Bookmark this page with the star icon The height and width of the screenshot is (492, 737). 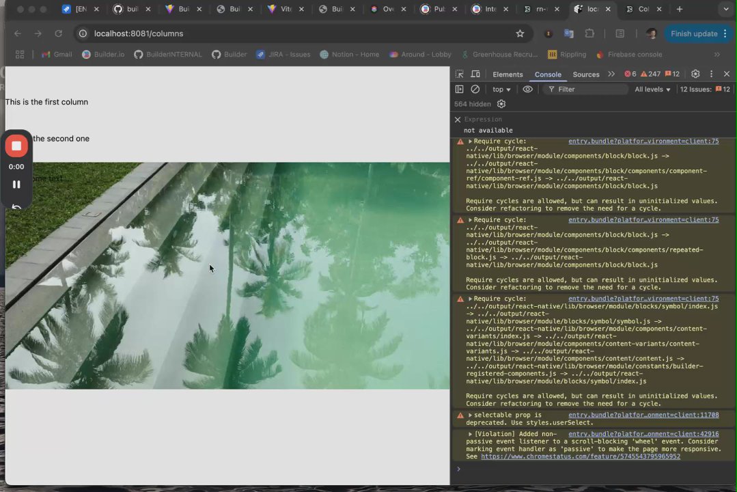pos(520,33)
